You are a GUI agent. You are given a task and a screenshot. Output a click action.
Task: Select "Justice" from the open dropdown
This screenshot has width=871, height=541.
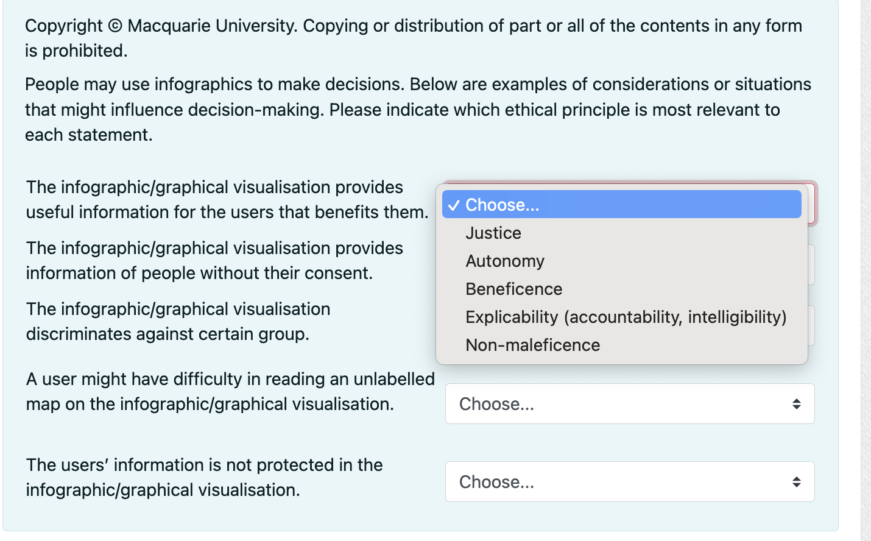coord(493,233)
